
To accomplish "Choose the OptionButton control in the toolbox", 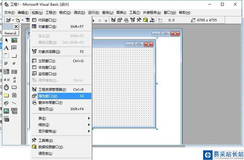I will [14, 64].
